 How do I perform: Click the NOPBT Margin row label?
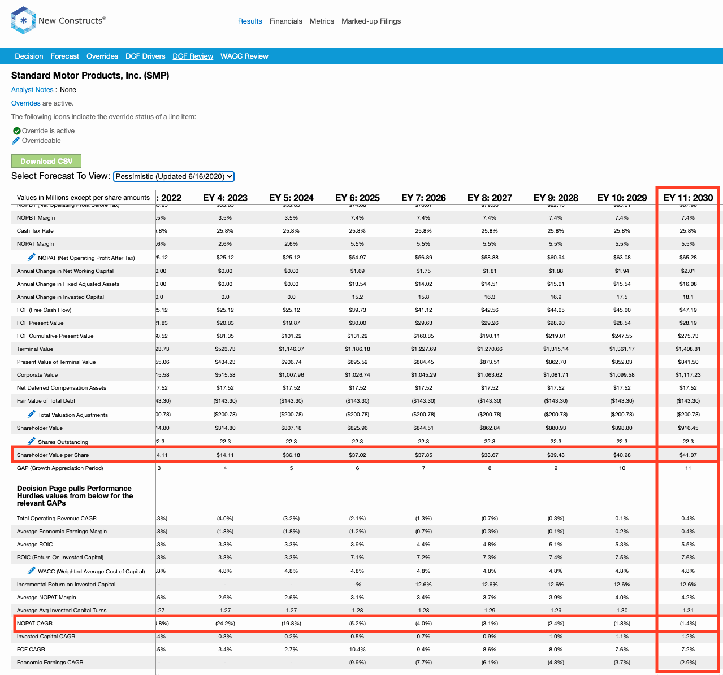click(x=36, y=218)
